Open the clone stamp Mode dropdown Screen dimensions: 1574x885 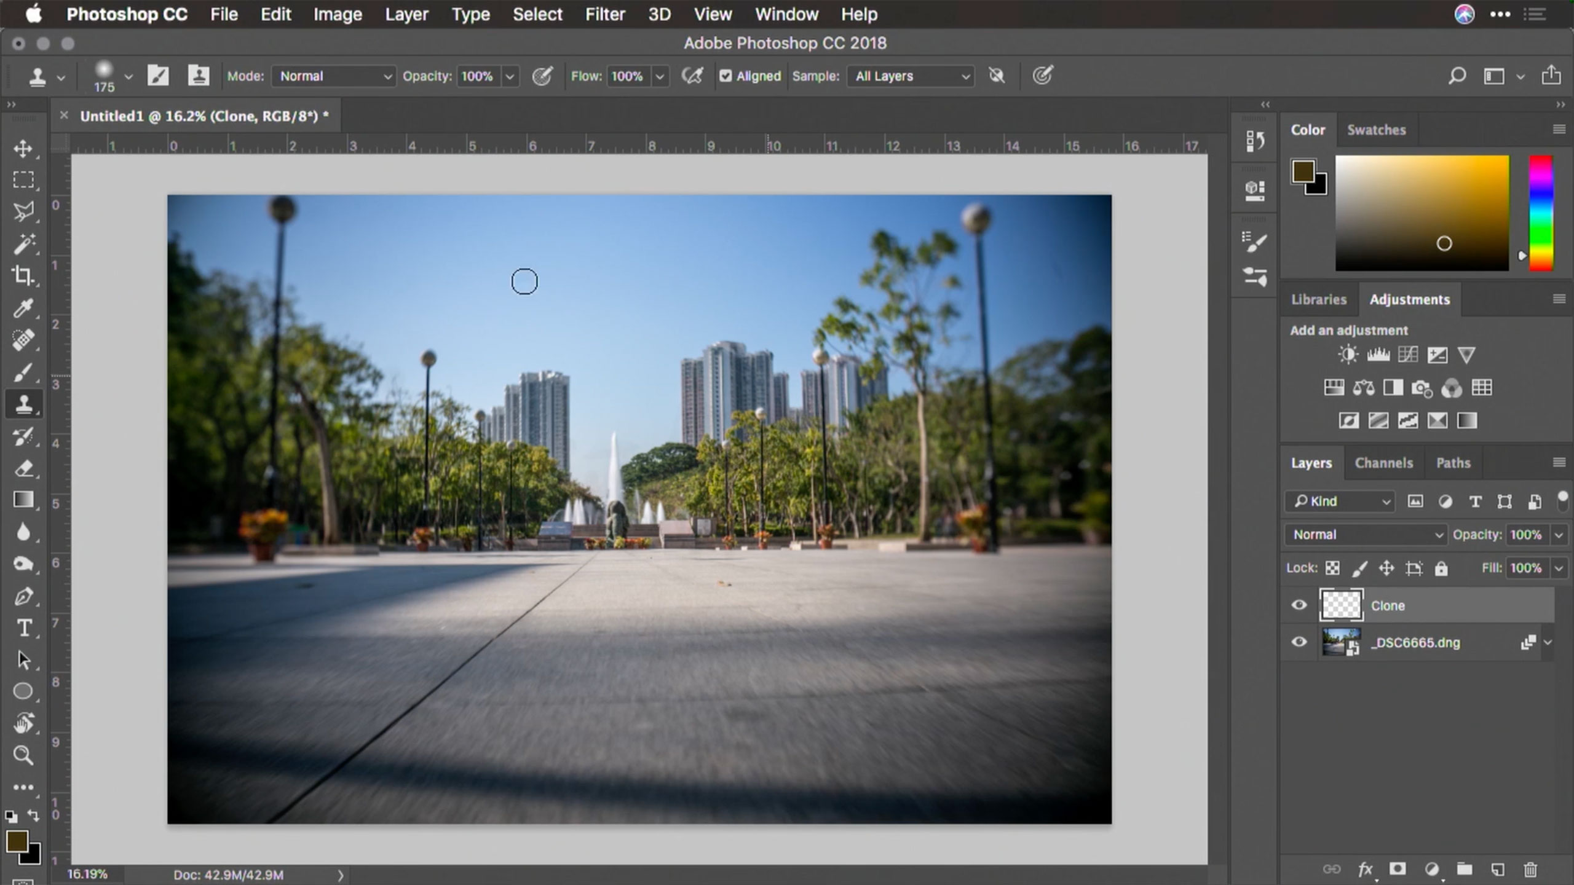pos(333,76)
